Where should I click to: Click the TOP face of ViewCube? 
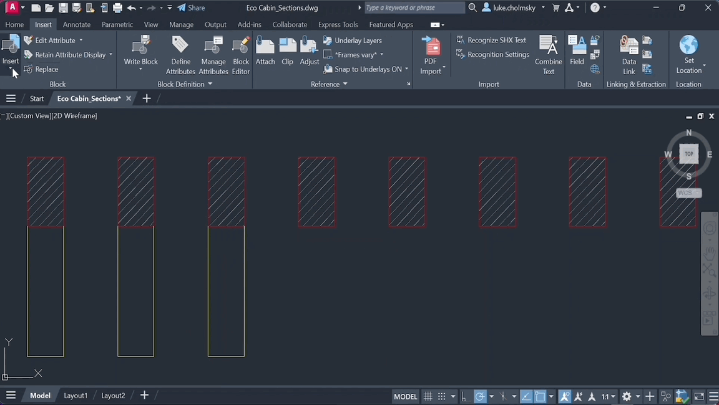(689, 154)
